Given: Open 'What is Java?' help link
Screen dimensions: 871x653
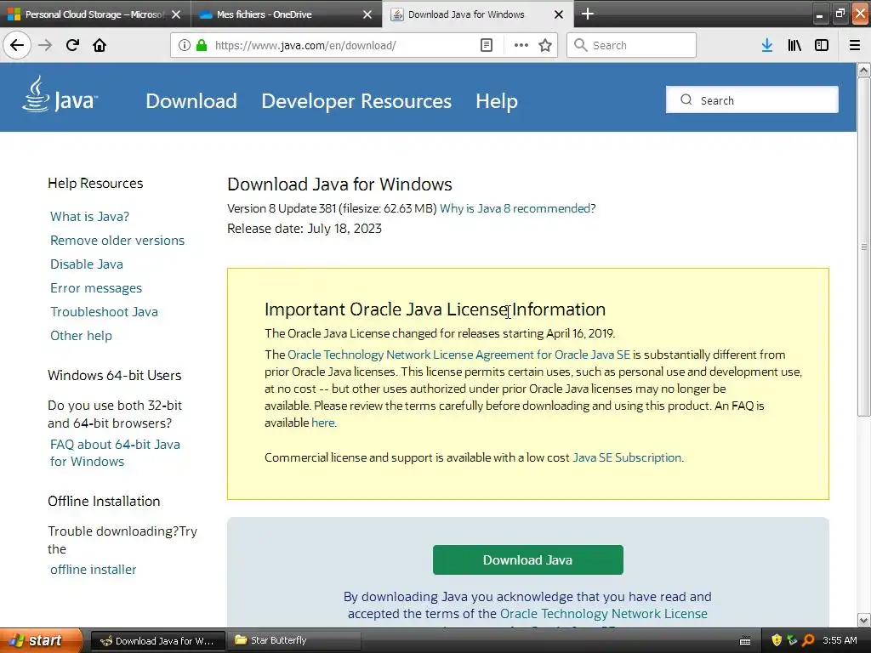Looking at the screenshot, I should click(89, 217).
